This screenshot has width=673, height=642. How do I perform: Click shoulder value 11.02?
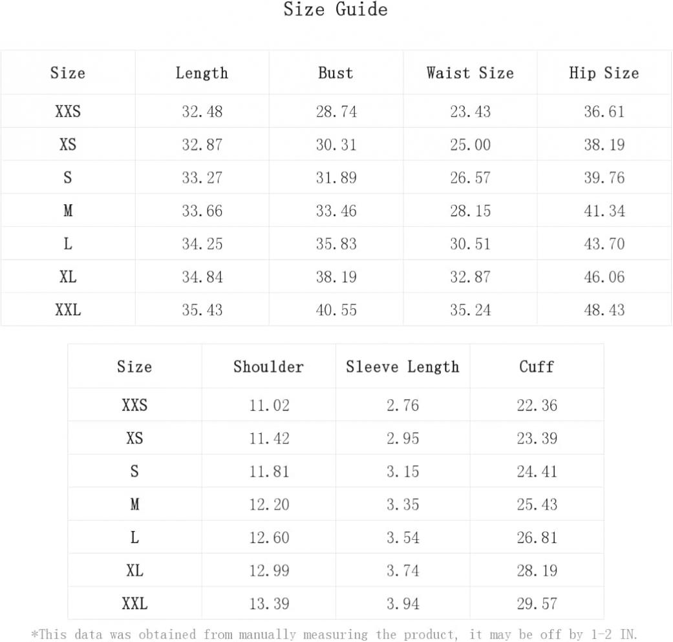click(x=269, y=405)
